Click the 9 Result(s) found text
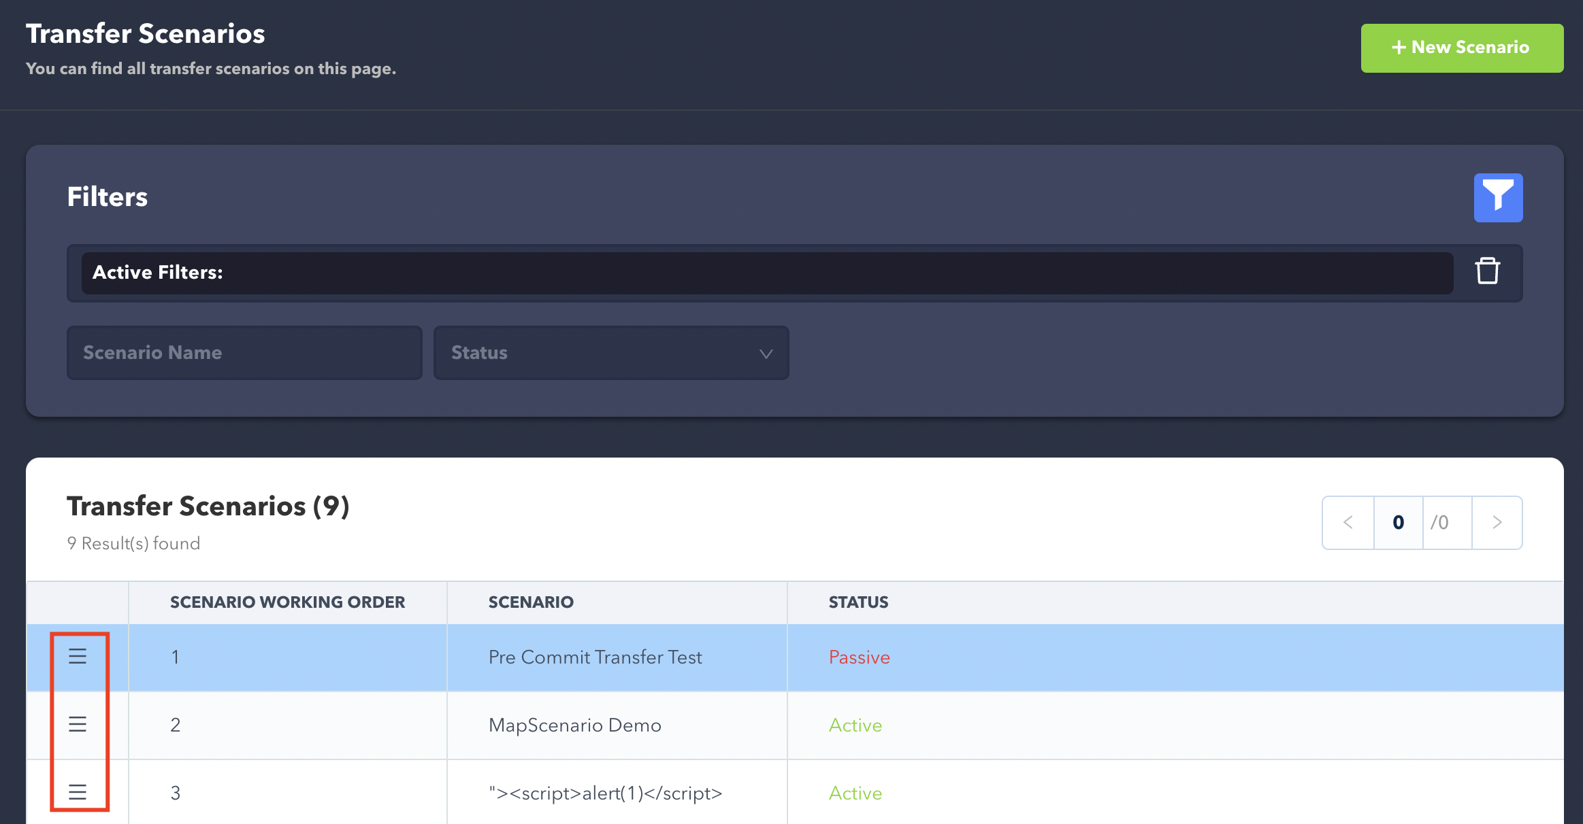 point(133,543)
